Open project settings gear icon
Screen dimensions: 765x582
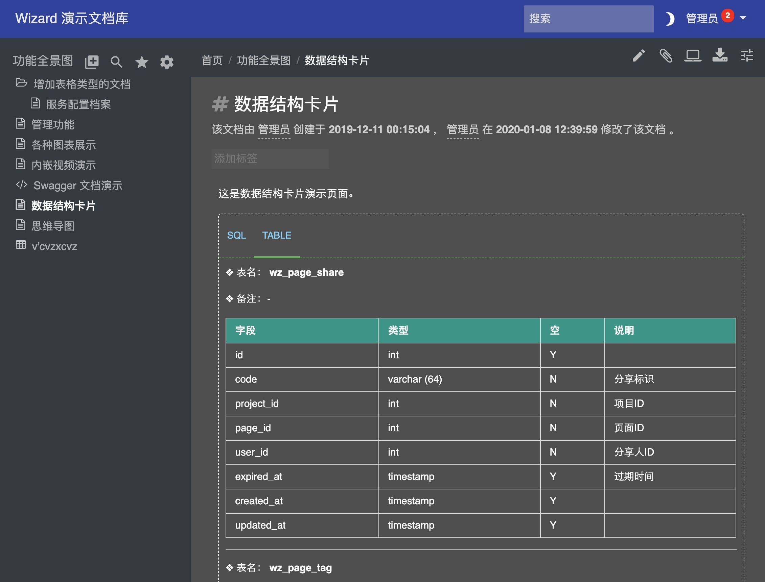point(167,62)
